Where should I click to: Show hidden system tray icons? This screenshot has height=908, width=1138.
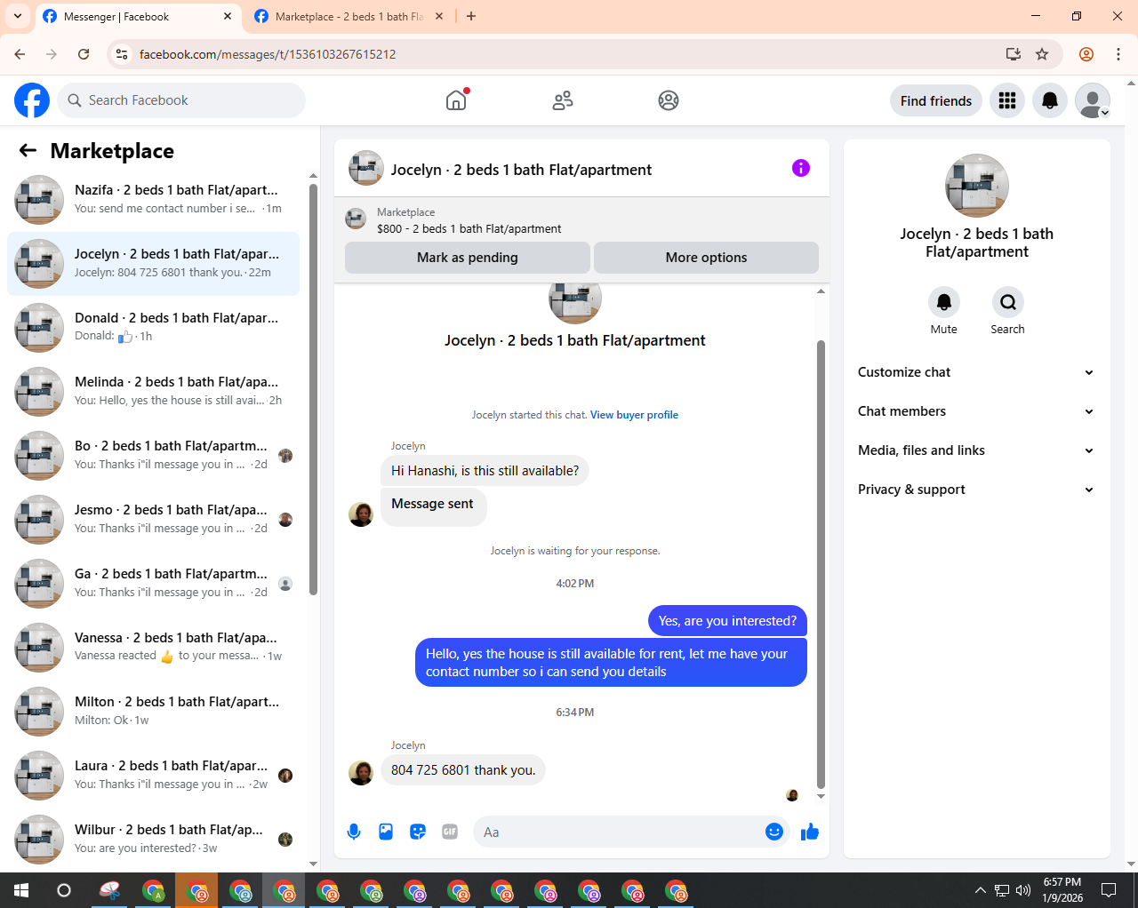coord(980,890)
